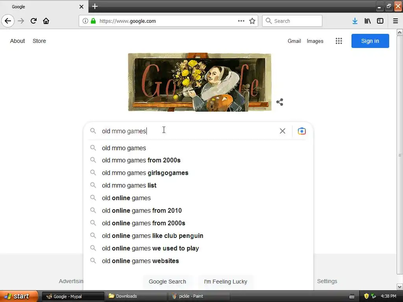The image size is (403, 302).
Task: Choose suggestion "old online games websites"
Action: (198, 261)
